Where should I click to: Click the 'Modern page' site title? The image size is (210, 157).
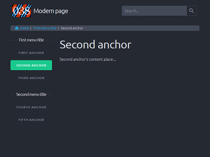[51, 11]
